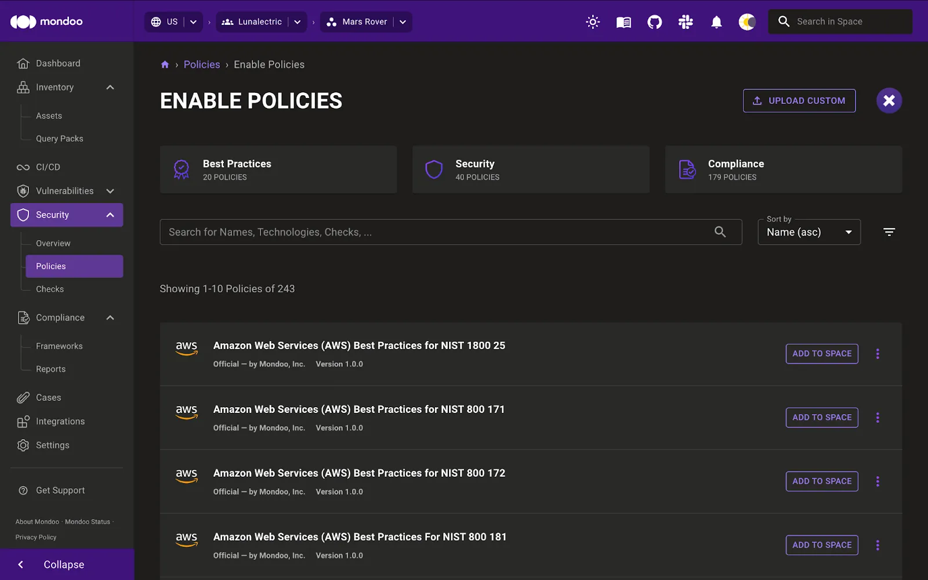The image size is (928, 580).
Task: Click the home breadcrumb icon
Action: 165,64
